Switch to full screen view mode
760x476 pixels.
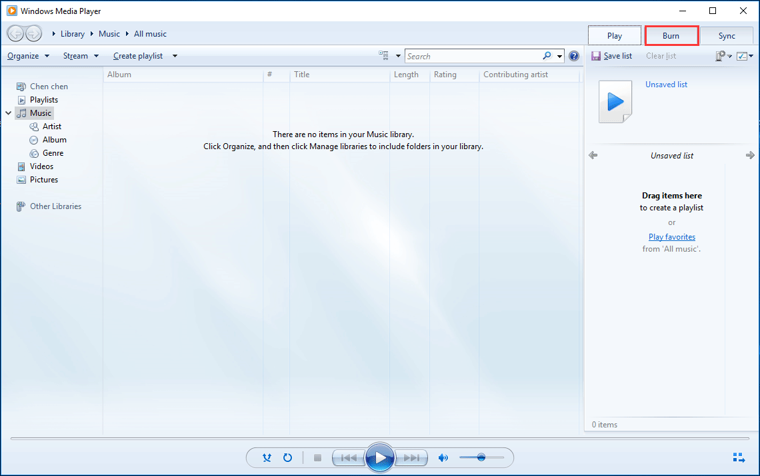[739, 457]
